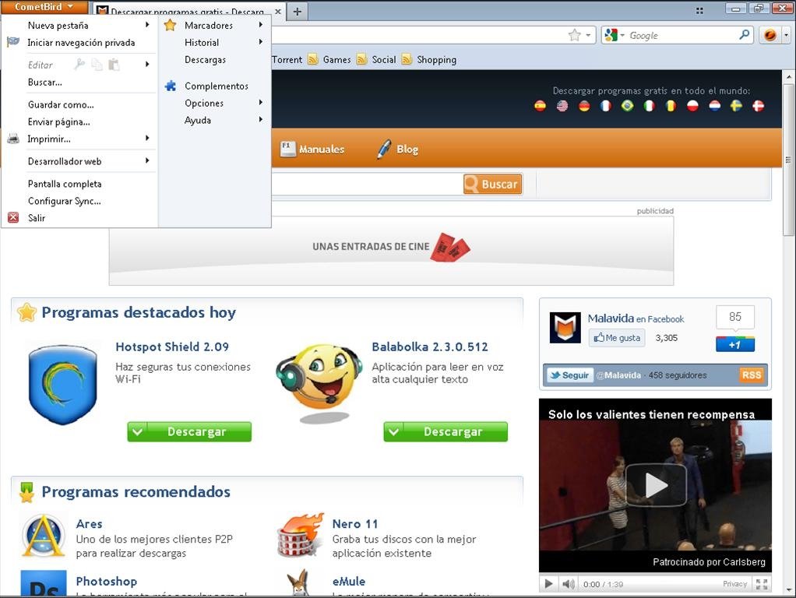Image resolution: width=796 pixels, height=598 pixels.
Task: Click the Games RSS feed icon
Action: [313, 60]
